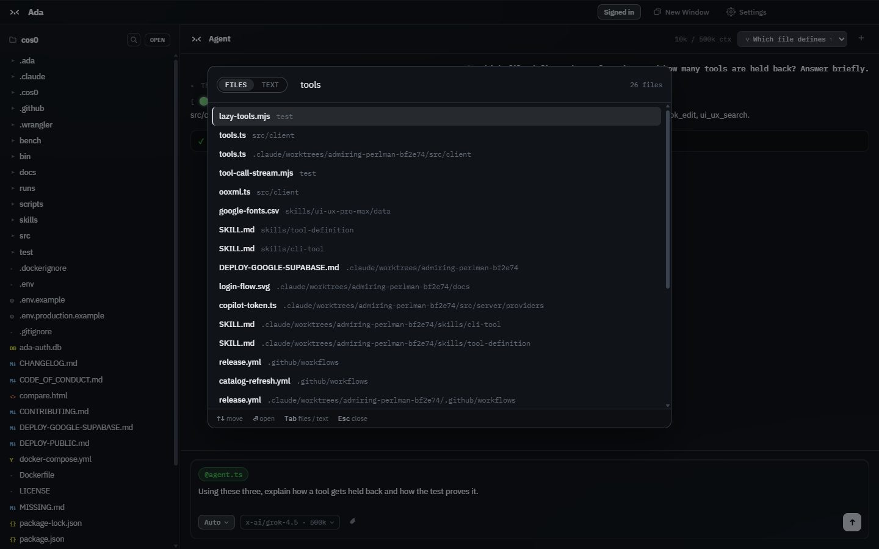This screenshot has width=879, height=549.
Task: Open Settings via the gear icon
Action: coord(731,12)
